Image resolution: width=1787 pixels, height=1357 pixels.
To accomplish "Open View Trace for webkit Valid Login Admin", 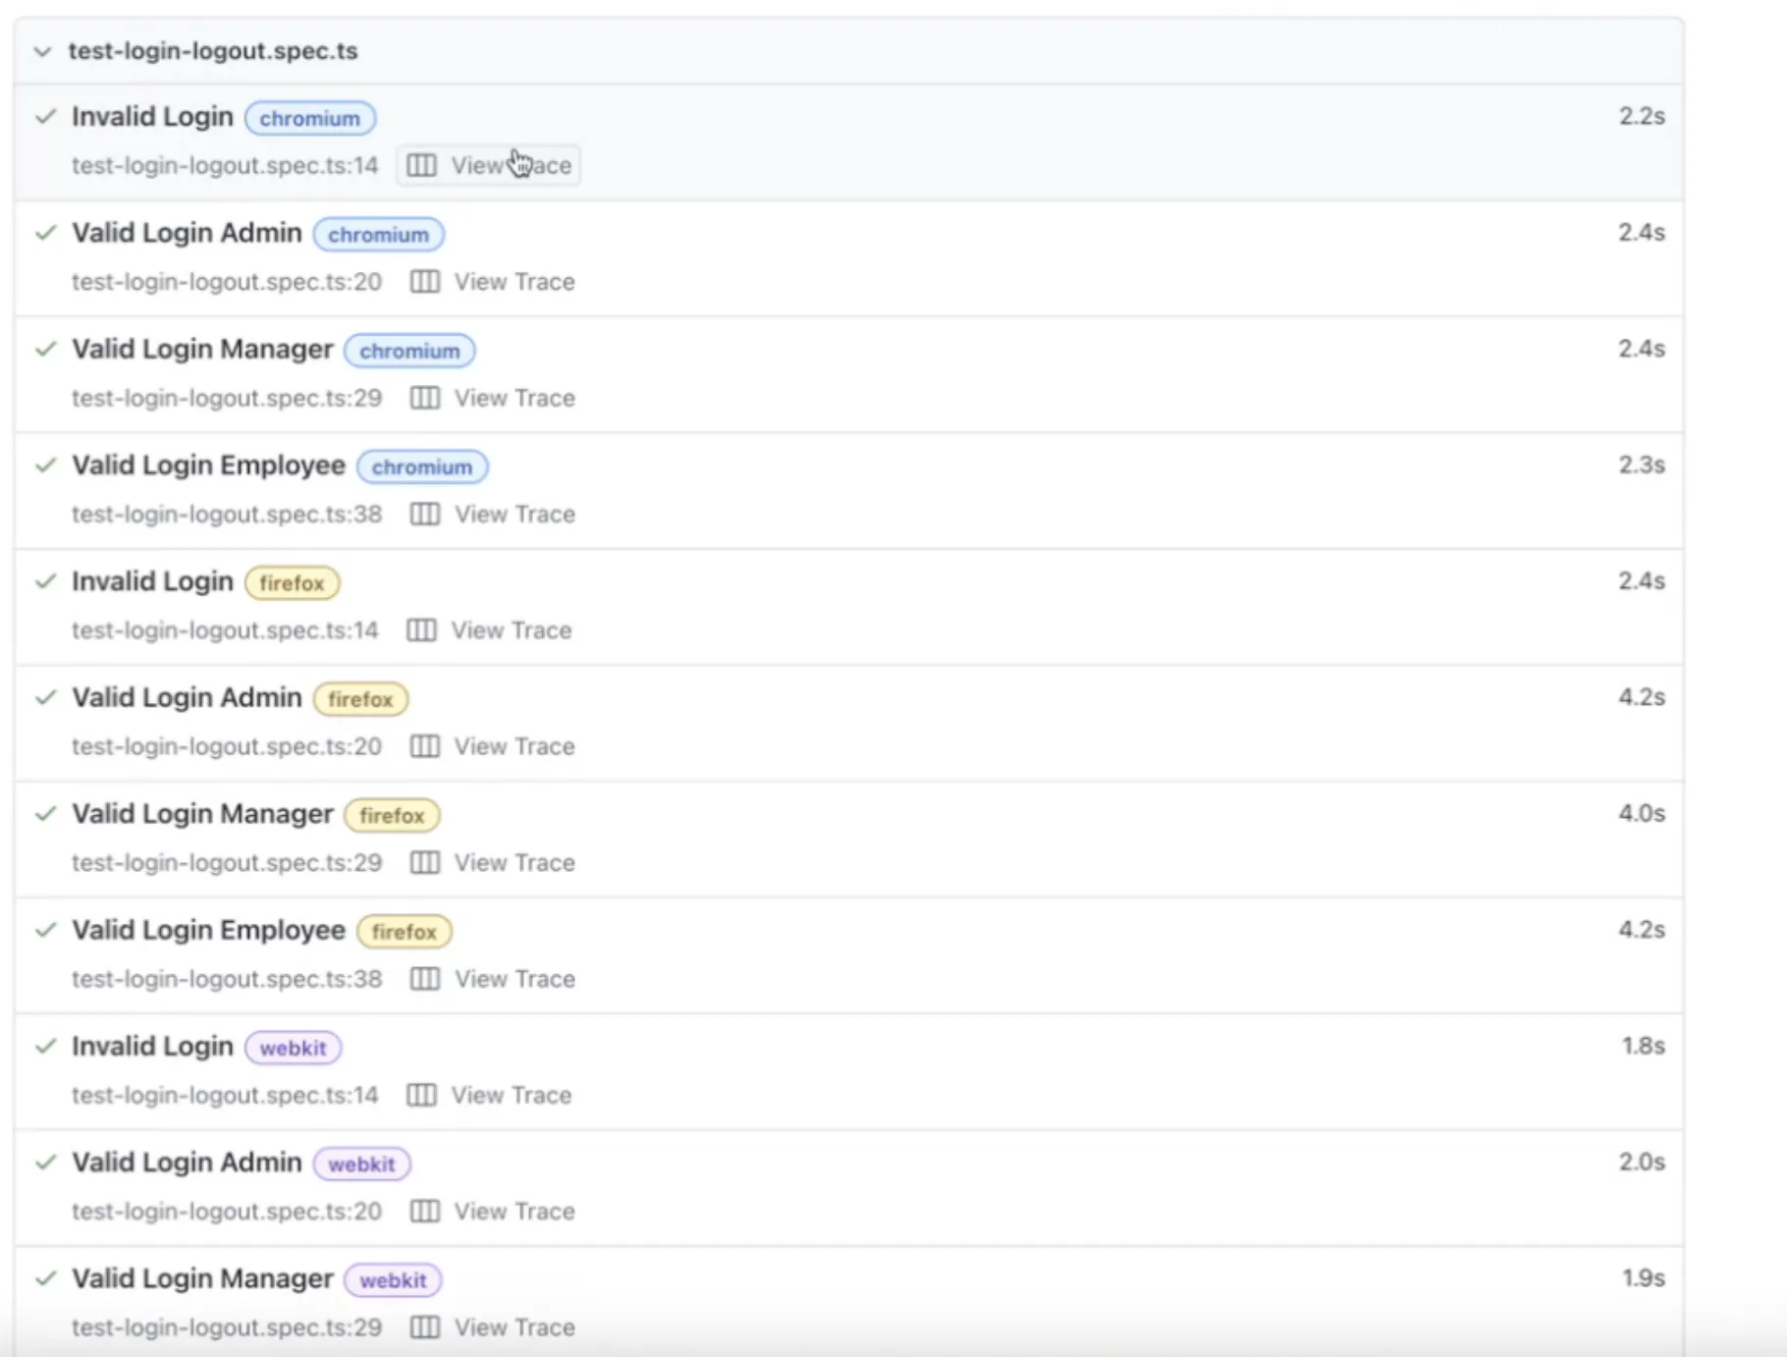I will point(514,1212).
